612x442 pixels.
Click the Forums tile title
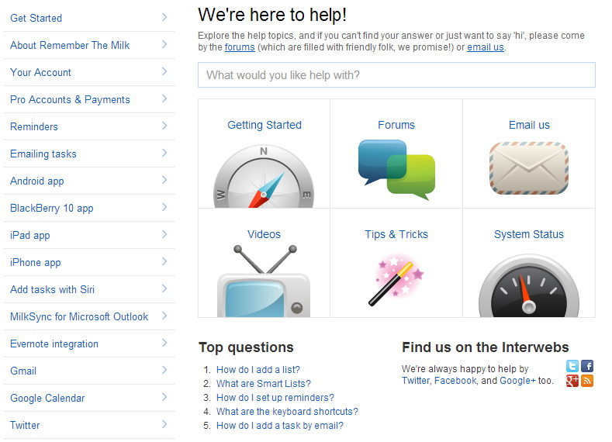click(396, 125)
